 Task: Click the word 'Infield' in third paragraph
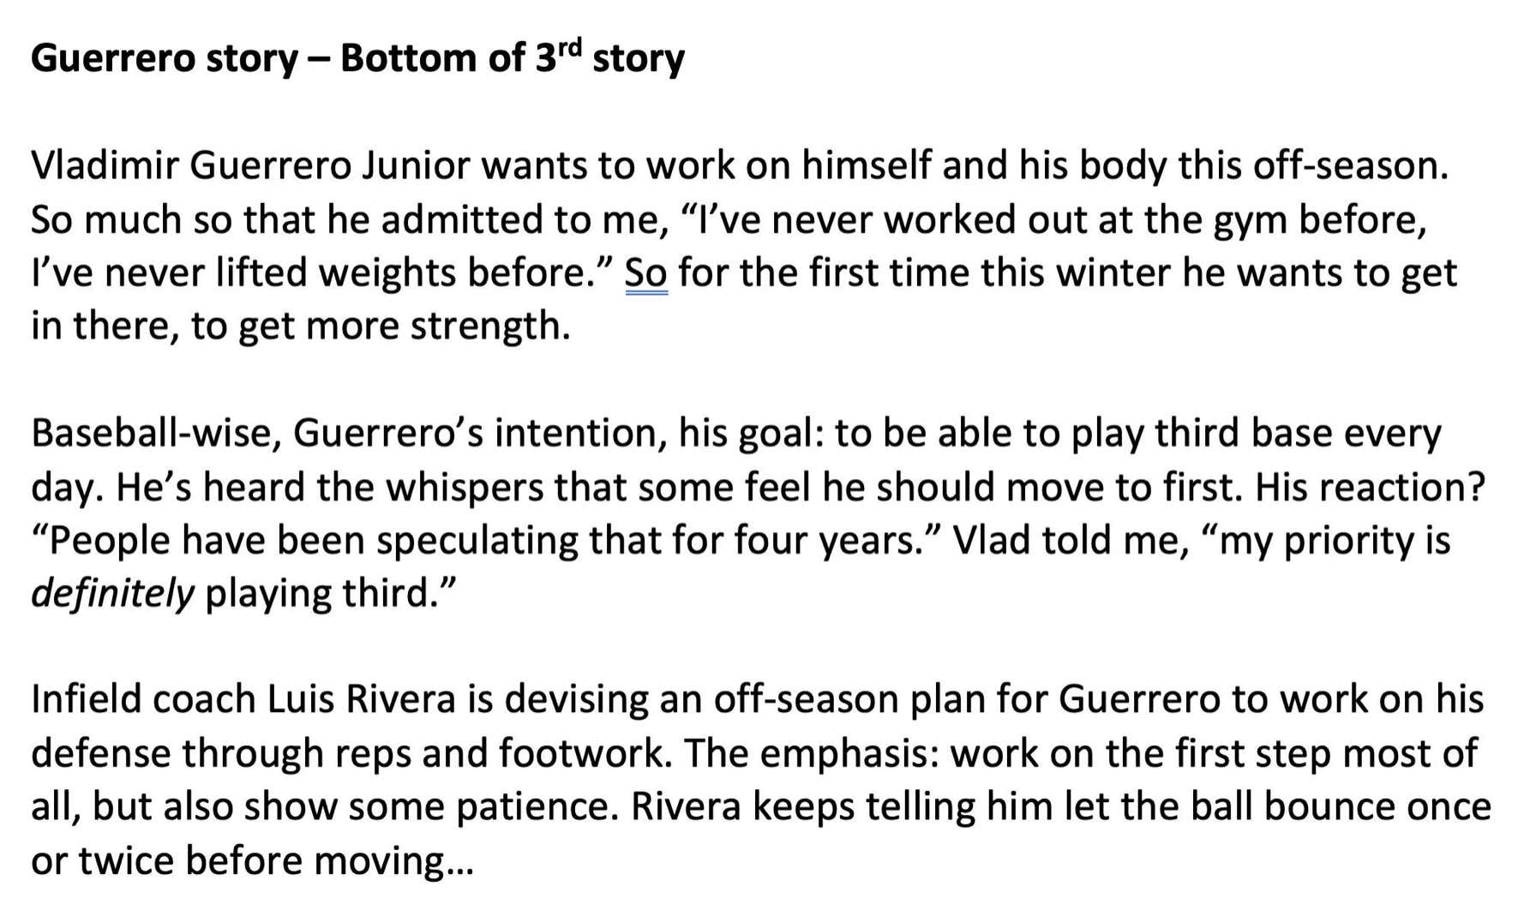pos(87,700)
